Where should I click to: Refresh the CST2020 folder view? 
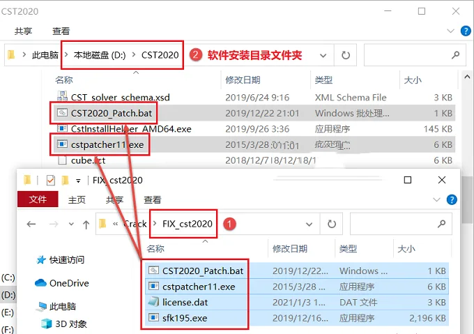pos(346,55)
